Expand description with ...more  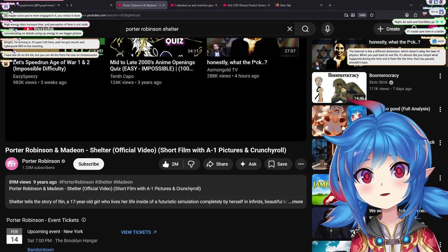(x=296, y=202)
